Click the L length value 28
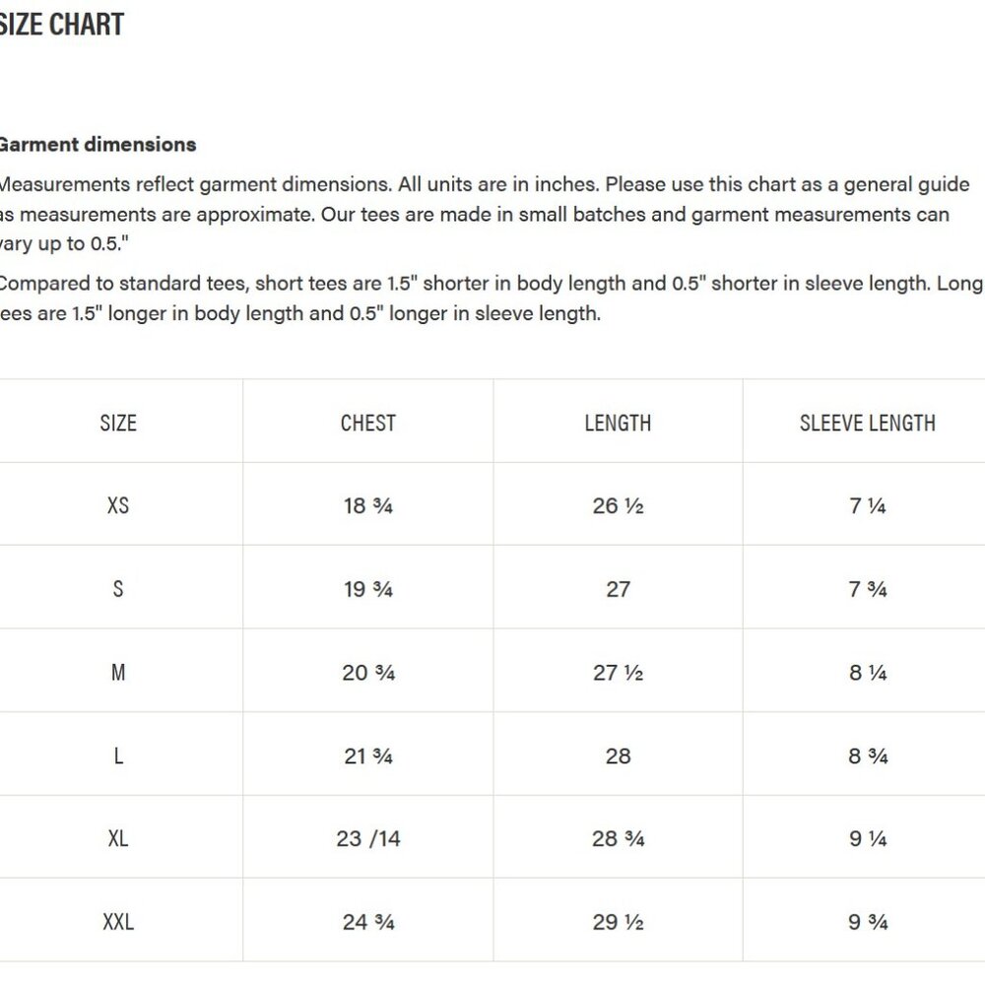 [618, 755]
